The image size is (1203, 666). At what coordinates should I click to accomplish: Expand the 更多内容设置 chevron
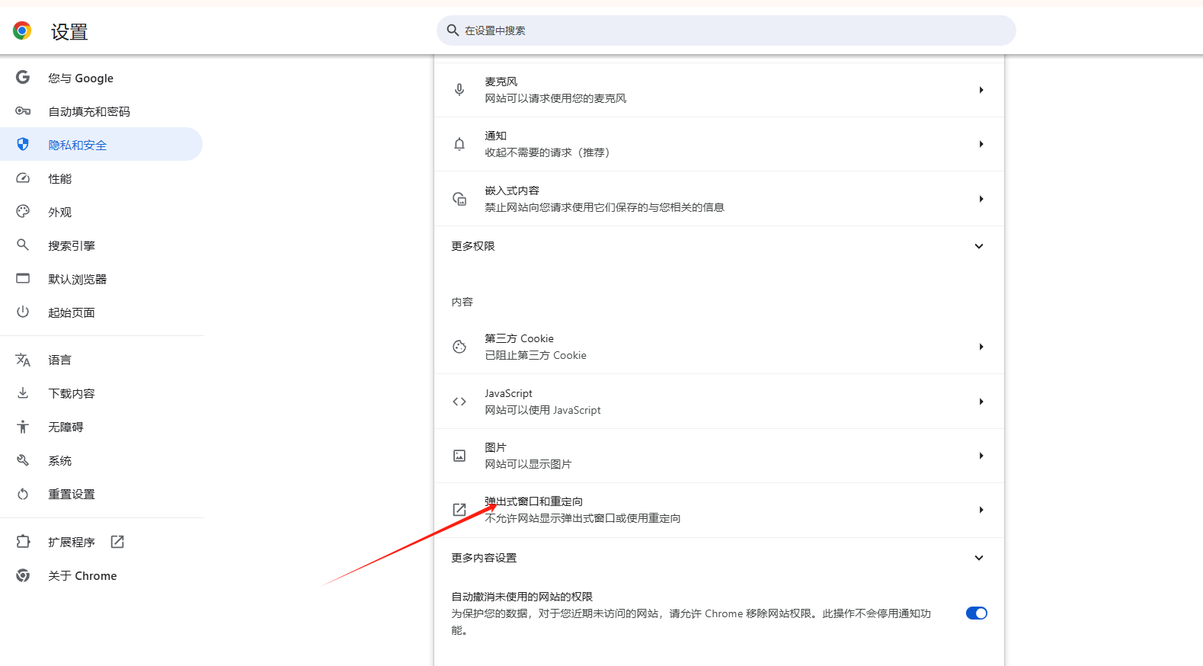[979, 558]
